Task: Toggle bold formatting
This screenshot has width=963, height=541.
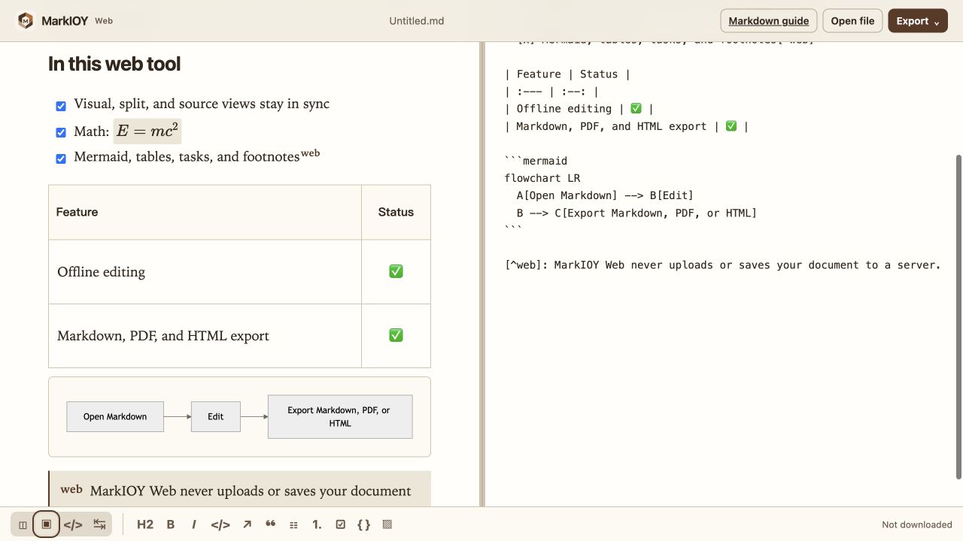Action: pos(171,524)
